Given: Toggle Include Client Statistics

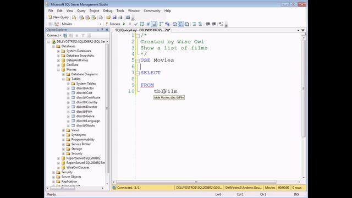Looking at the screenshot, I should [x=167, y=24].
